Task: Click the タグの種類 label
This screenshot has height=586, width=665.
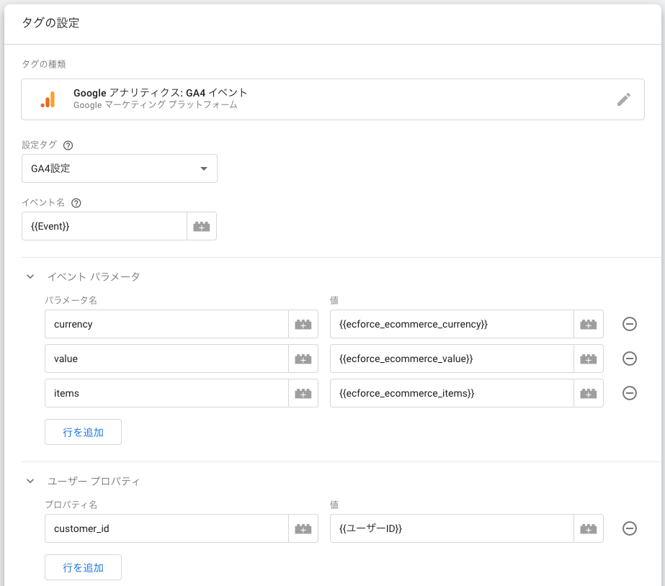Action: pos(44,64)
